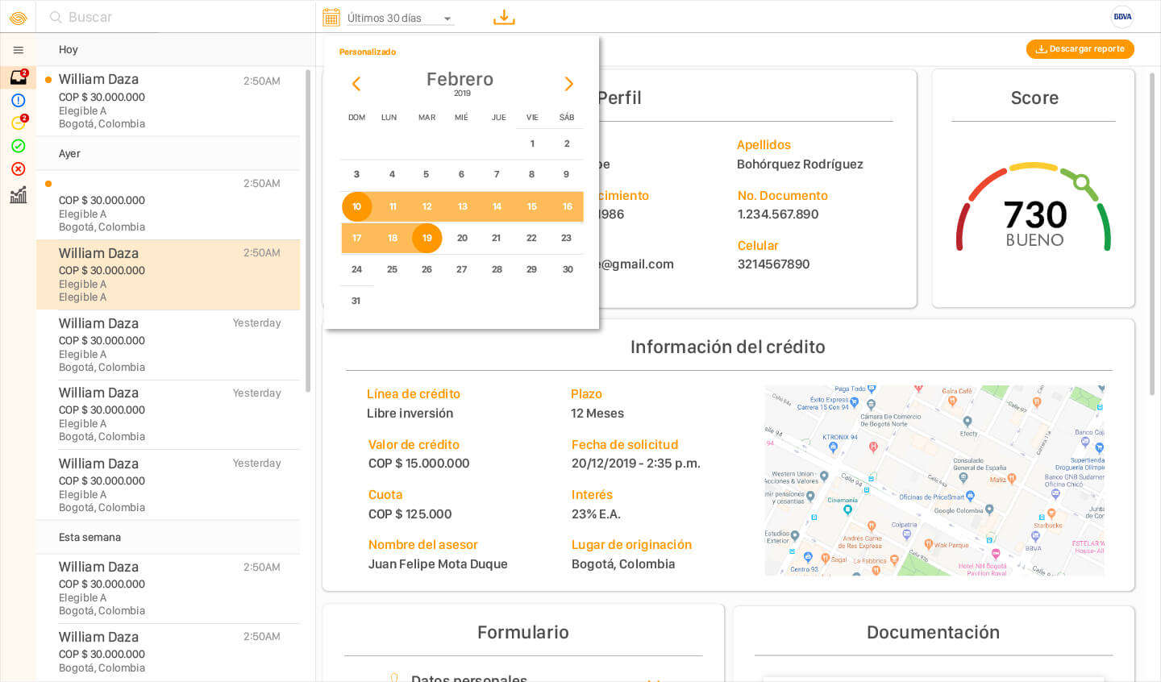Click the calendar icon in top bar
1161x682 pixels.
[x=331, y=17]
